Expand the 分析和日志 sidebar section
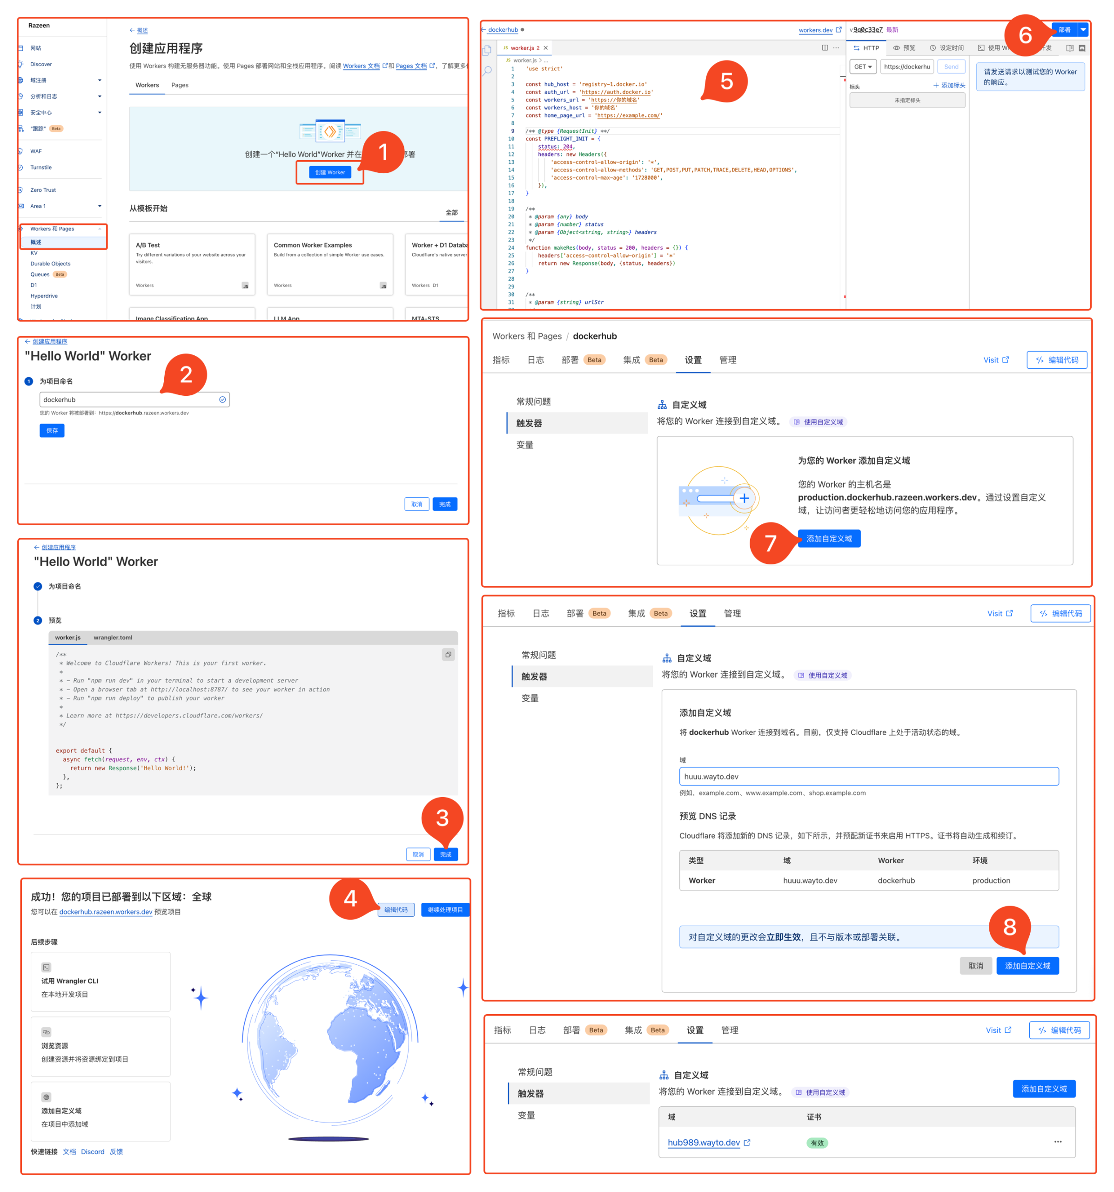The width and height of the screenshot is (1114, 1192). (100, 96)
